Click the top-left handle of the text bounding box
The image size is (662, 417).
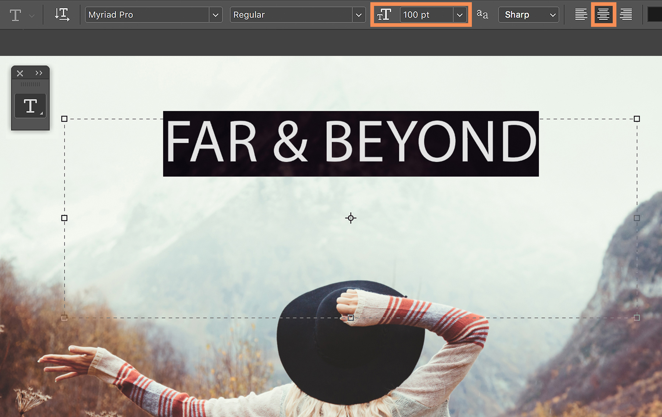(65, 118)
